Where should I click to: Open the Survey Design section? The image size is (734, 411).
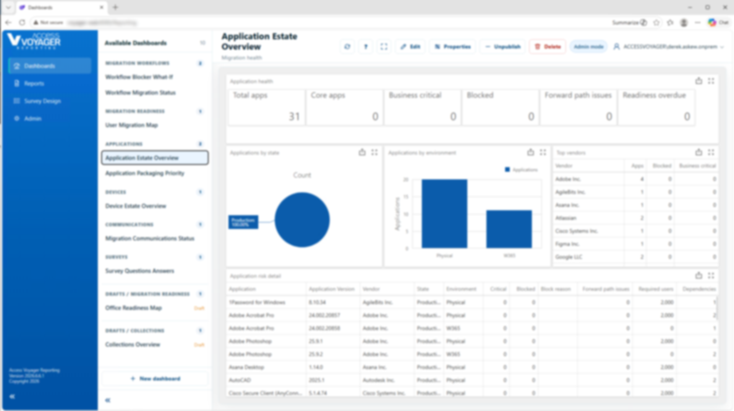(50, 101)
